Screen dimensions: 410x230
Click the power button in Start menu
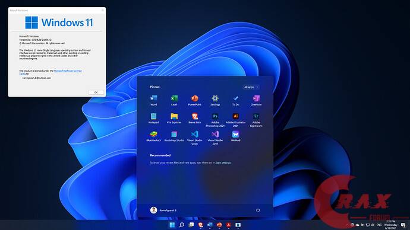[258, 210]
